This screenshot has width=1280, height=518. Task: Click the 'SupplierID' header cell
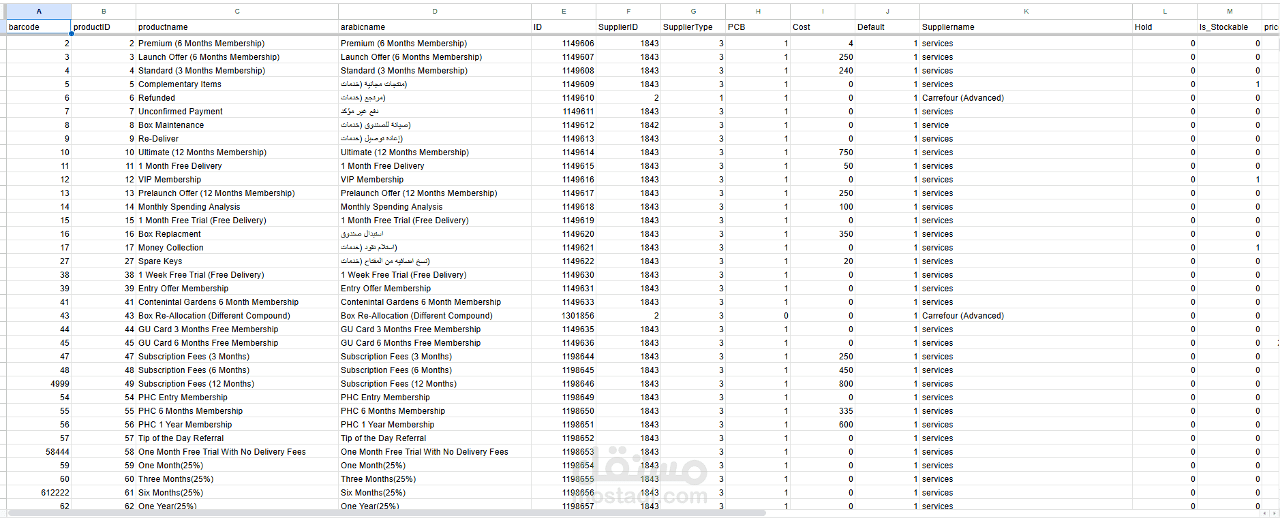(x=628, y=27)
